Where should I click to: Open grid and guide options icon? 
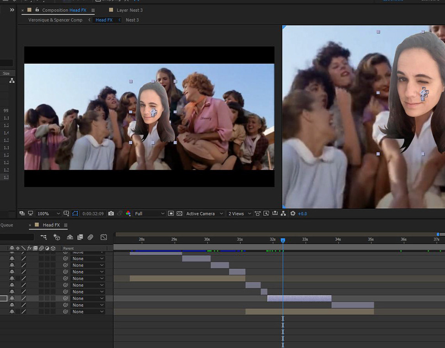coord(66,213)
